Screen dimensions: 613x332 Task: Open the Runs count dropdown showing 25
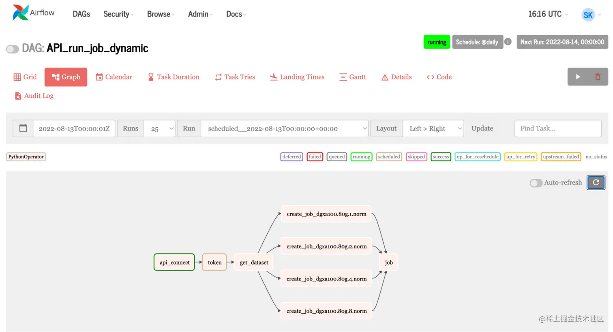point(159,128)
